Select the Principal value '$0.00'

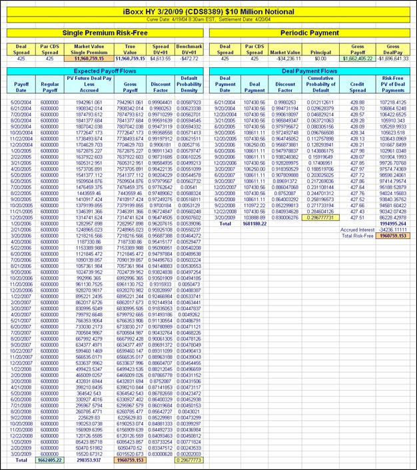tap(320, 59)
